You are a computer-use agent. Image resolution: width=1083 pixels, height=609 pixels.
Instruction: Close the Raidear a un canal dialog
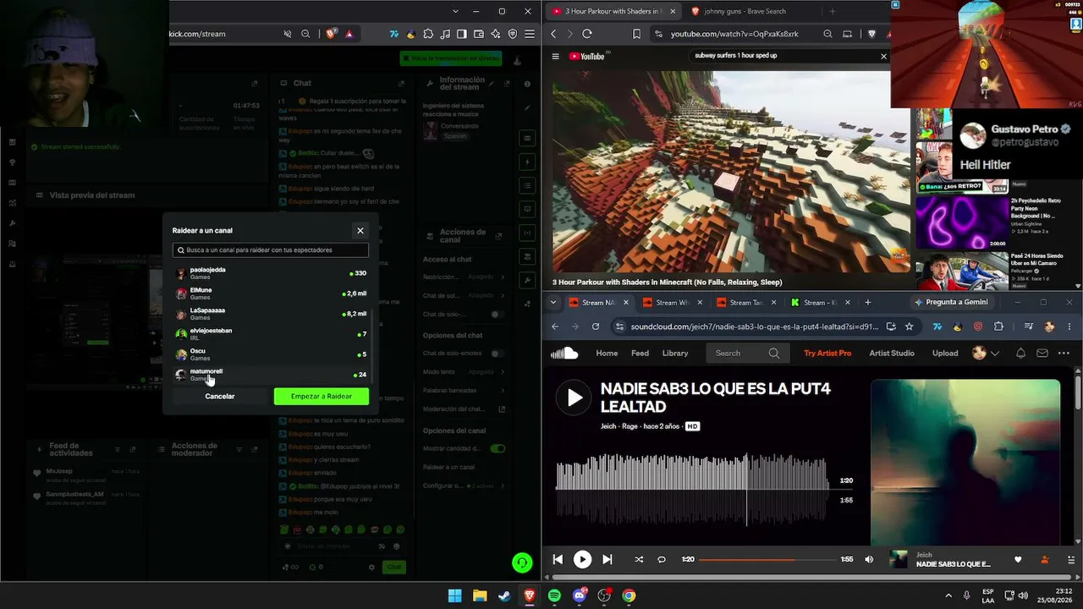point(360,230)
